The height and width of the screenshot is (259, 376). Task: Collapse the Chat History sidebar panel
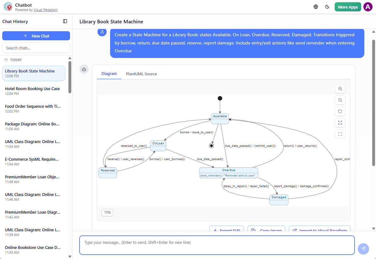coord(65,21)
